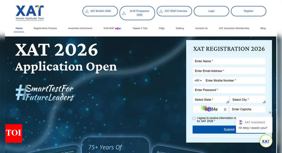282x153 pixels.
Task: Click the TOI red logo badge
Action: coord(13,133)
